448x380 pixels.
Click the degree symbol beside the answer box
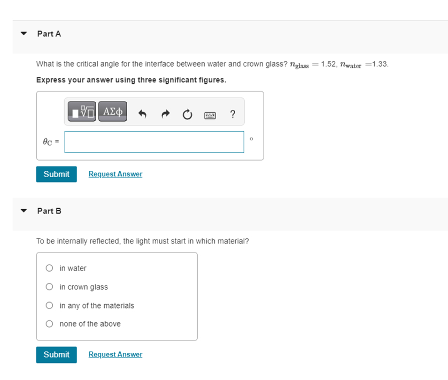pyautogui.click(x=251, y=138)
